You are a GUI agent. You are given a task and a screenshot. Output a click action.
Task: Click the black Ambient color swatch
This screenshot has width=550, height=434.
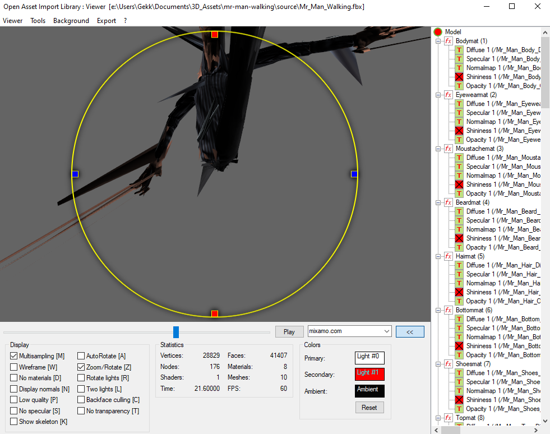tap(369, 391)
